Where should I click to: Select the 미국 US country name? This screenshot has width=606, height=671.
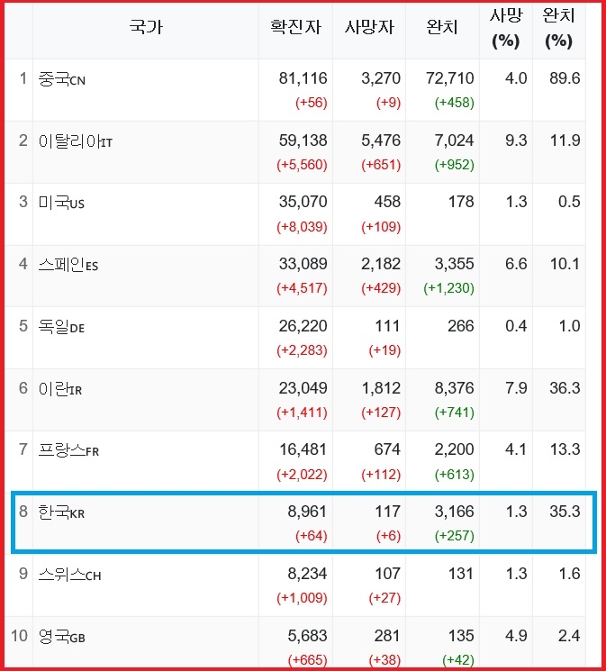click(61, 203)
